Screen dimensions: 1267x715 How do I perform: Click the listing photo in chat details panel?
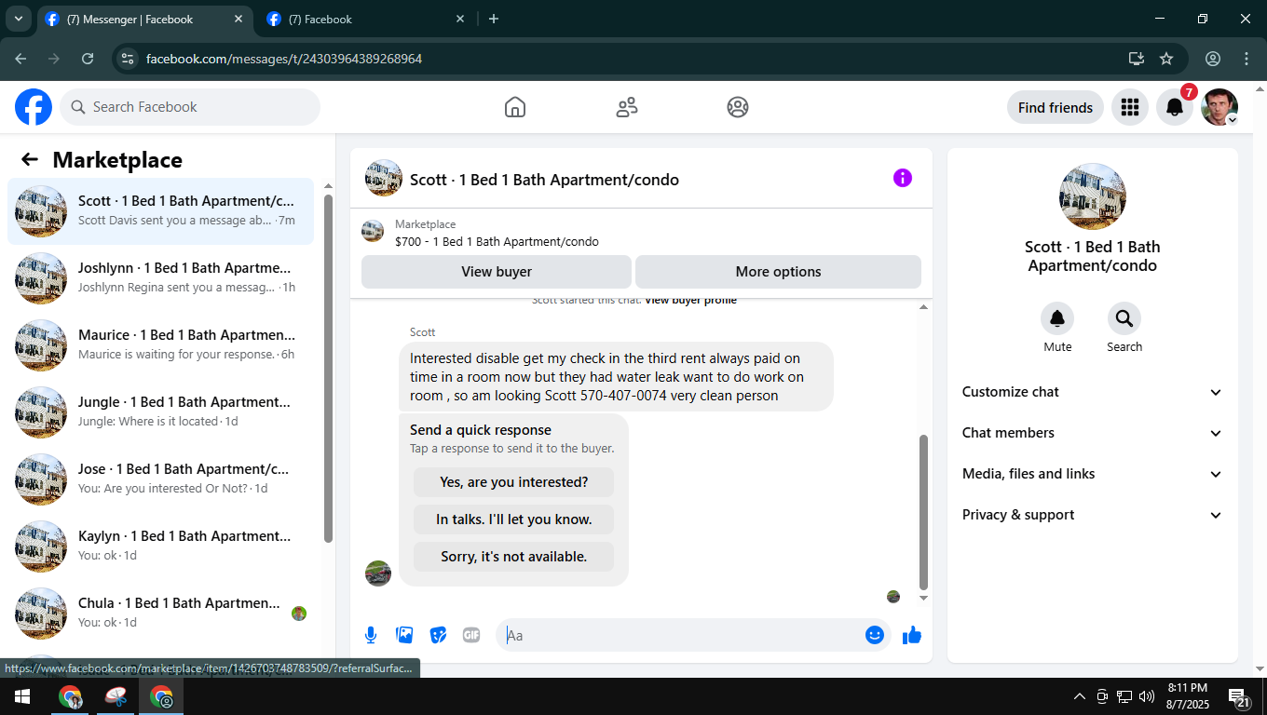pos(1093,196)
